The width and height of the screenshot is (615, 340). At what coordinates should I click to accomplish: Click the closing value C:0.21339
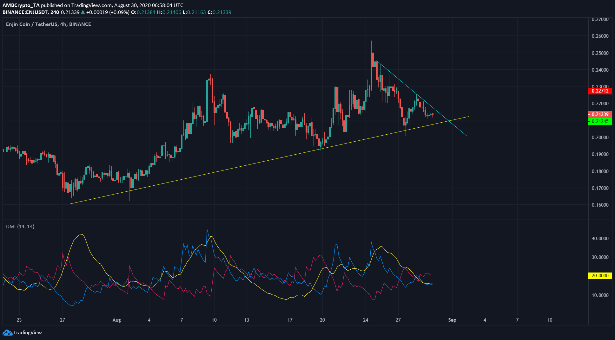[x=219, y=12]
